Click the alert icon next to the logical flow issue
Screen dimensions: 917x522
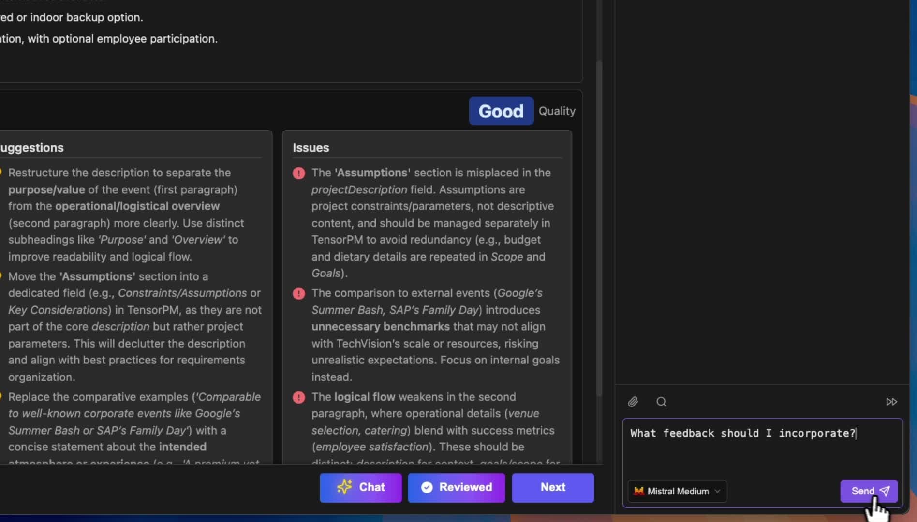tap(299, 397)
